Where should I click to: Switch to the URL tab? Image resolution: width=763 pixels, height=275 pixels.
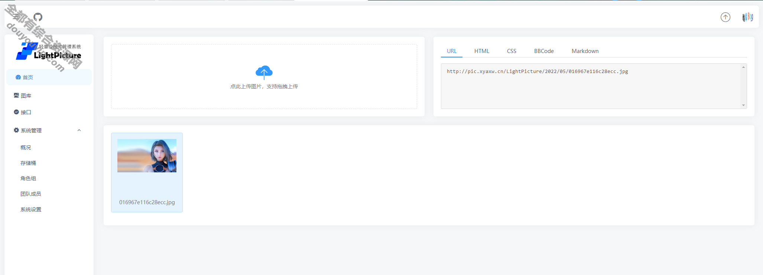click(452, 51)
